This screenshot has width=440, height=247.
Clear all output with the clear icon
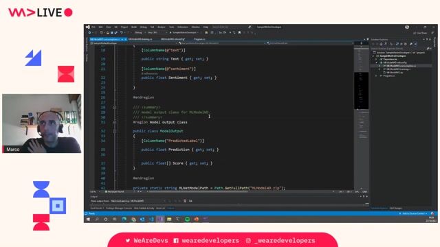tap(185, 201)
